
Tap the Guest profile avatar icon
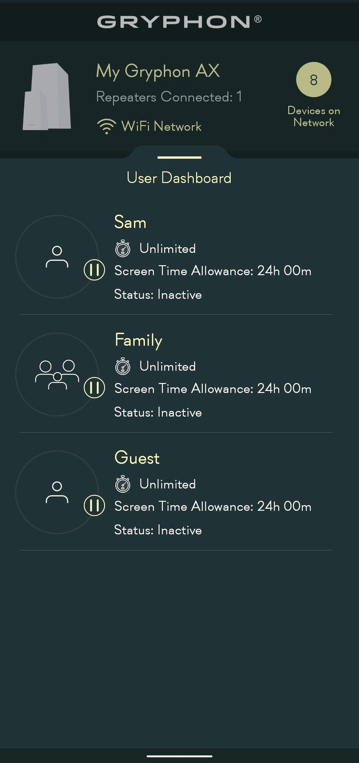tap(57, 492)
